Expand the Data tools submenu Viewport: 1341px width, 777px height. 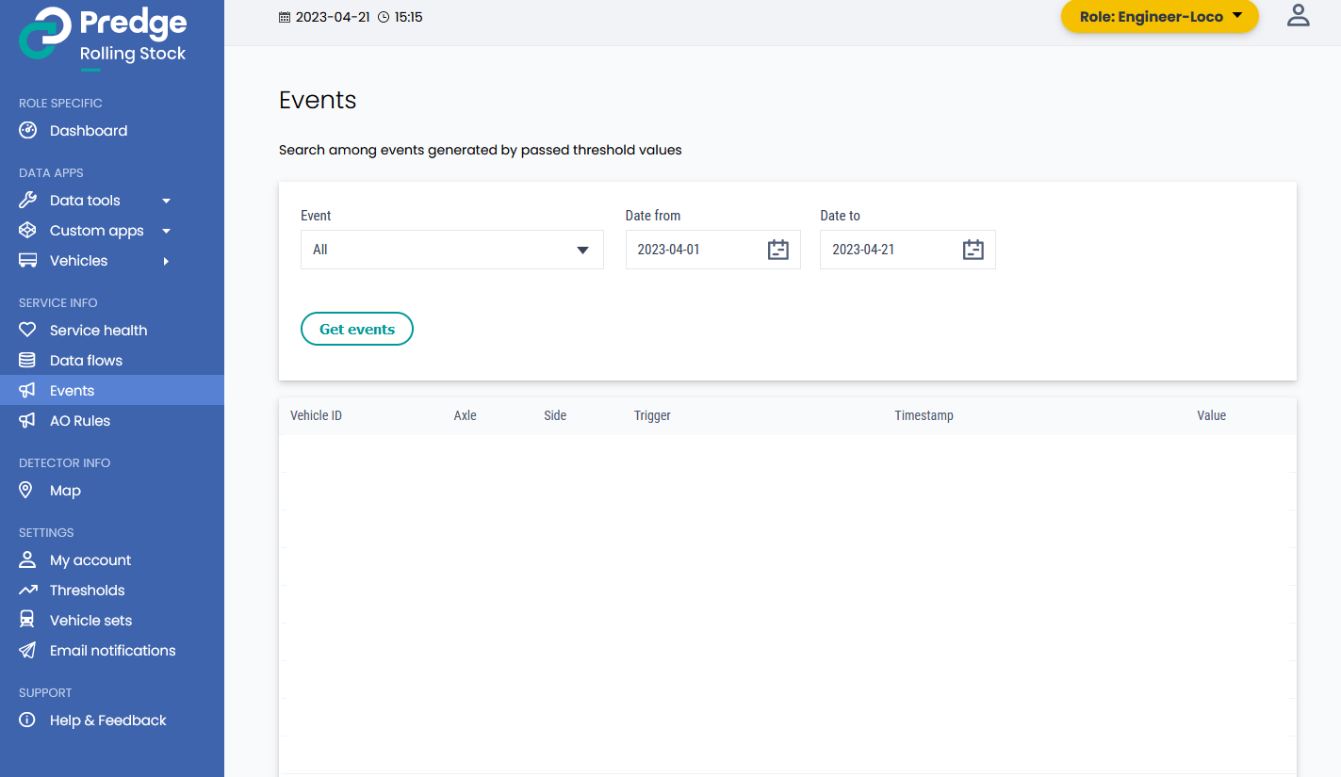tap(166, 201)
